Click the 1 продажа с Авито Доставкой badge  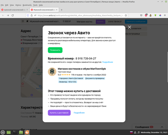71,78
